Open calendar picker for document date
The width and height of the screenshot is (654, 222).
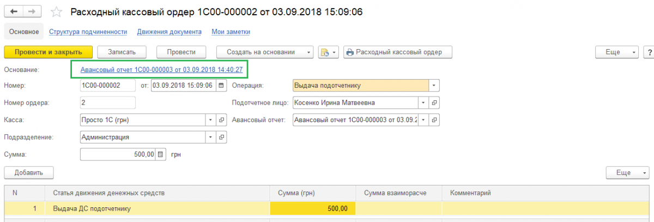pos(221,86)
